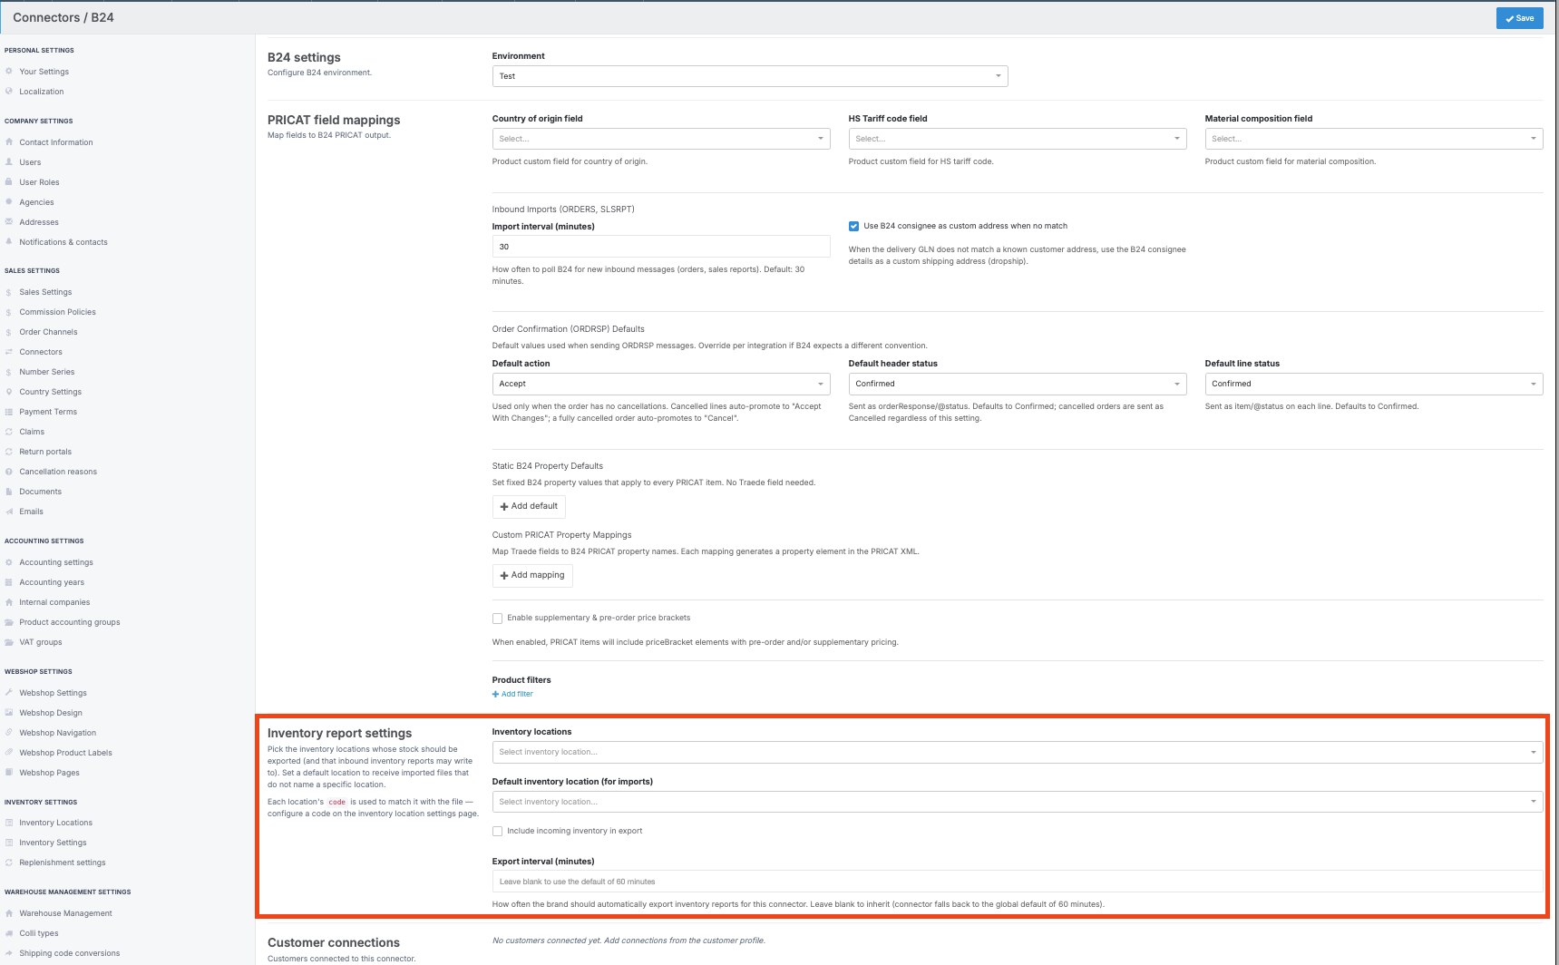Click the lock icon beside User Roles
Screen dimensions: 1559x965
pyautogui.click(x=9, y=182)
